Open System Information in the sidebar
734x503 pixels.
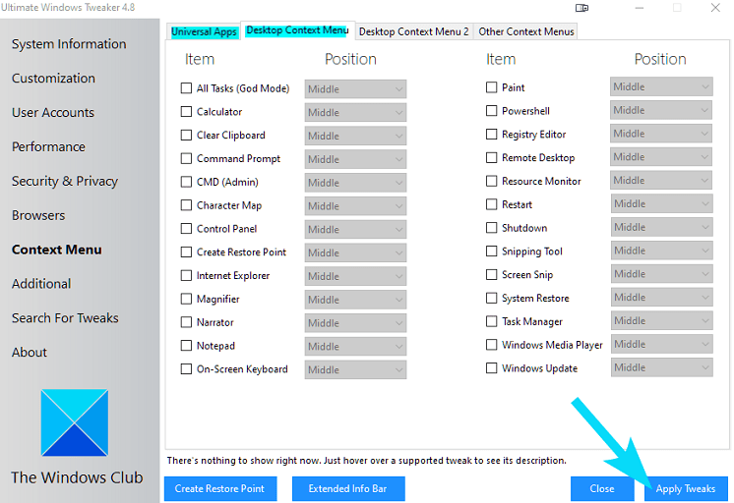click(x=69, y=44)
